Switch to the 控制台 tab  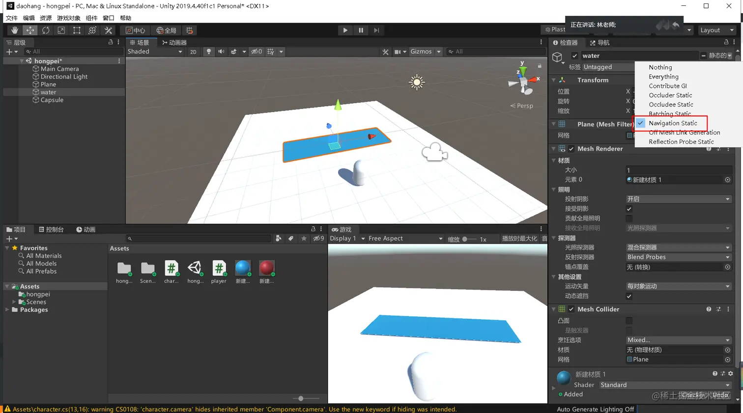[52, 230]
